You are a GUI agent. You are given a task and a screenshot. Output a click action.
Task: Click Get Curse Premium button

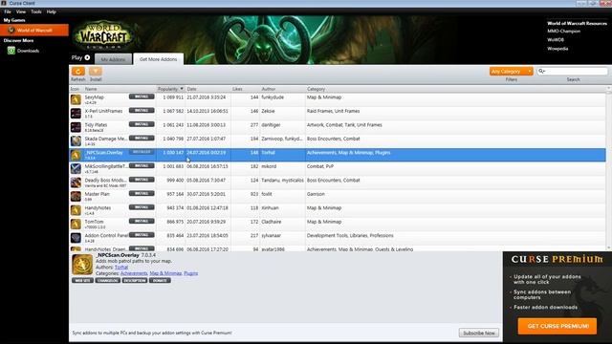(x=557, y=326)
